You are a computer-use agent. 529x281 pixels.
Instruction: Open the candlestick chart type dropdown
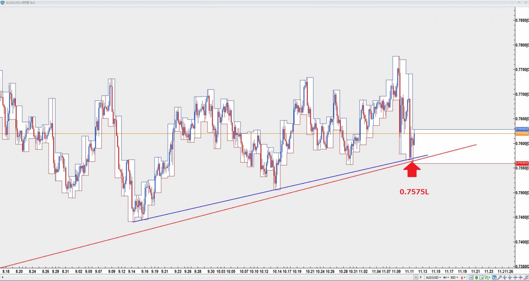(463, 277)
